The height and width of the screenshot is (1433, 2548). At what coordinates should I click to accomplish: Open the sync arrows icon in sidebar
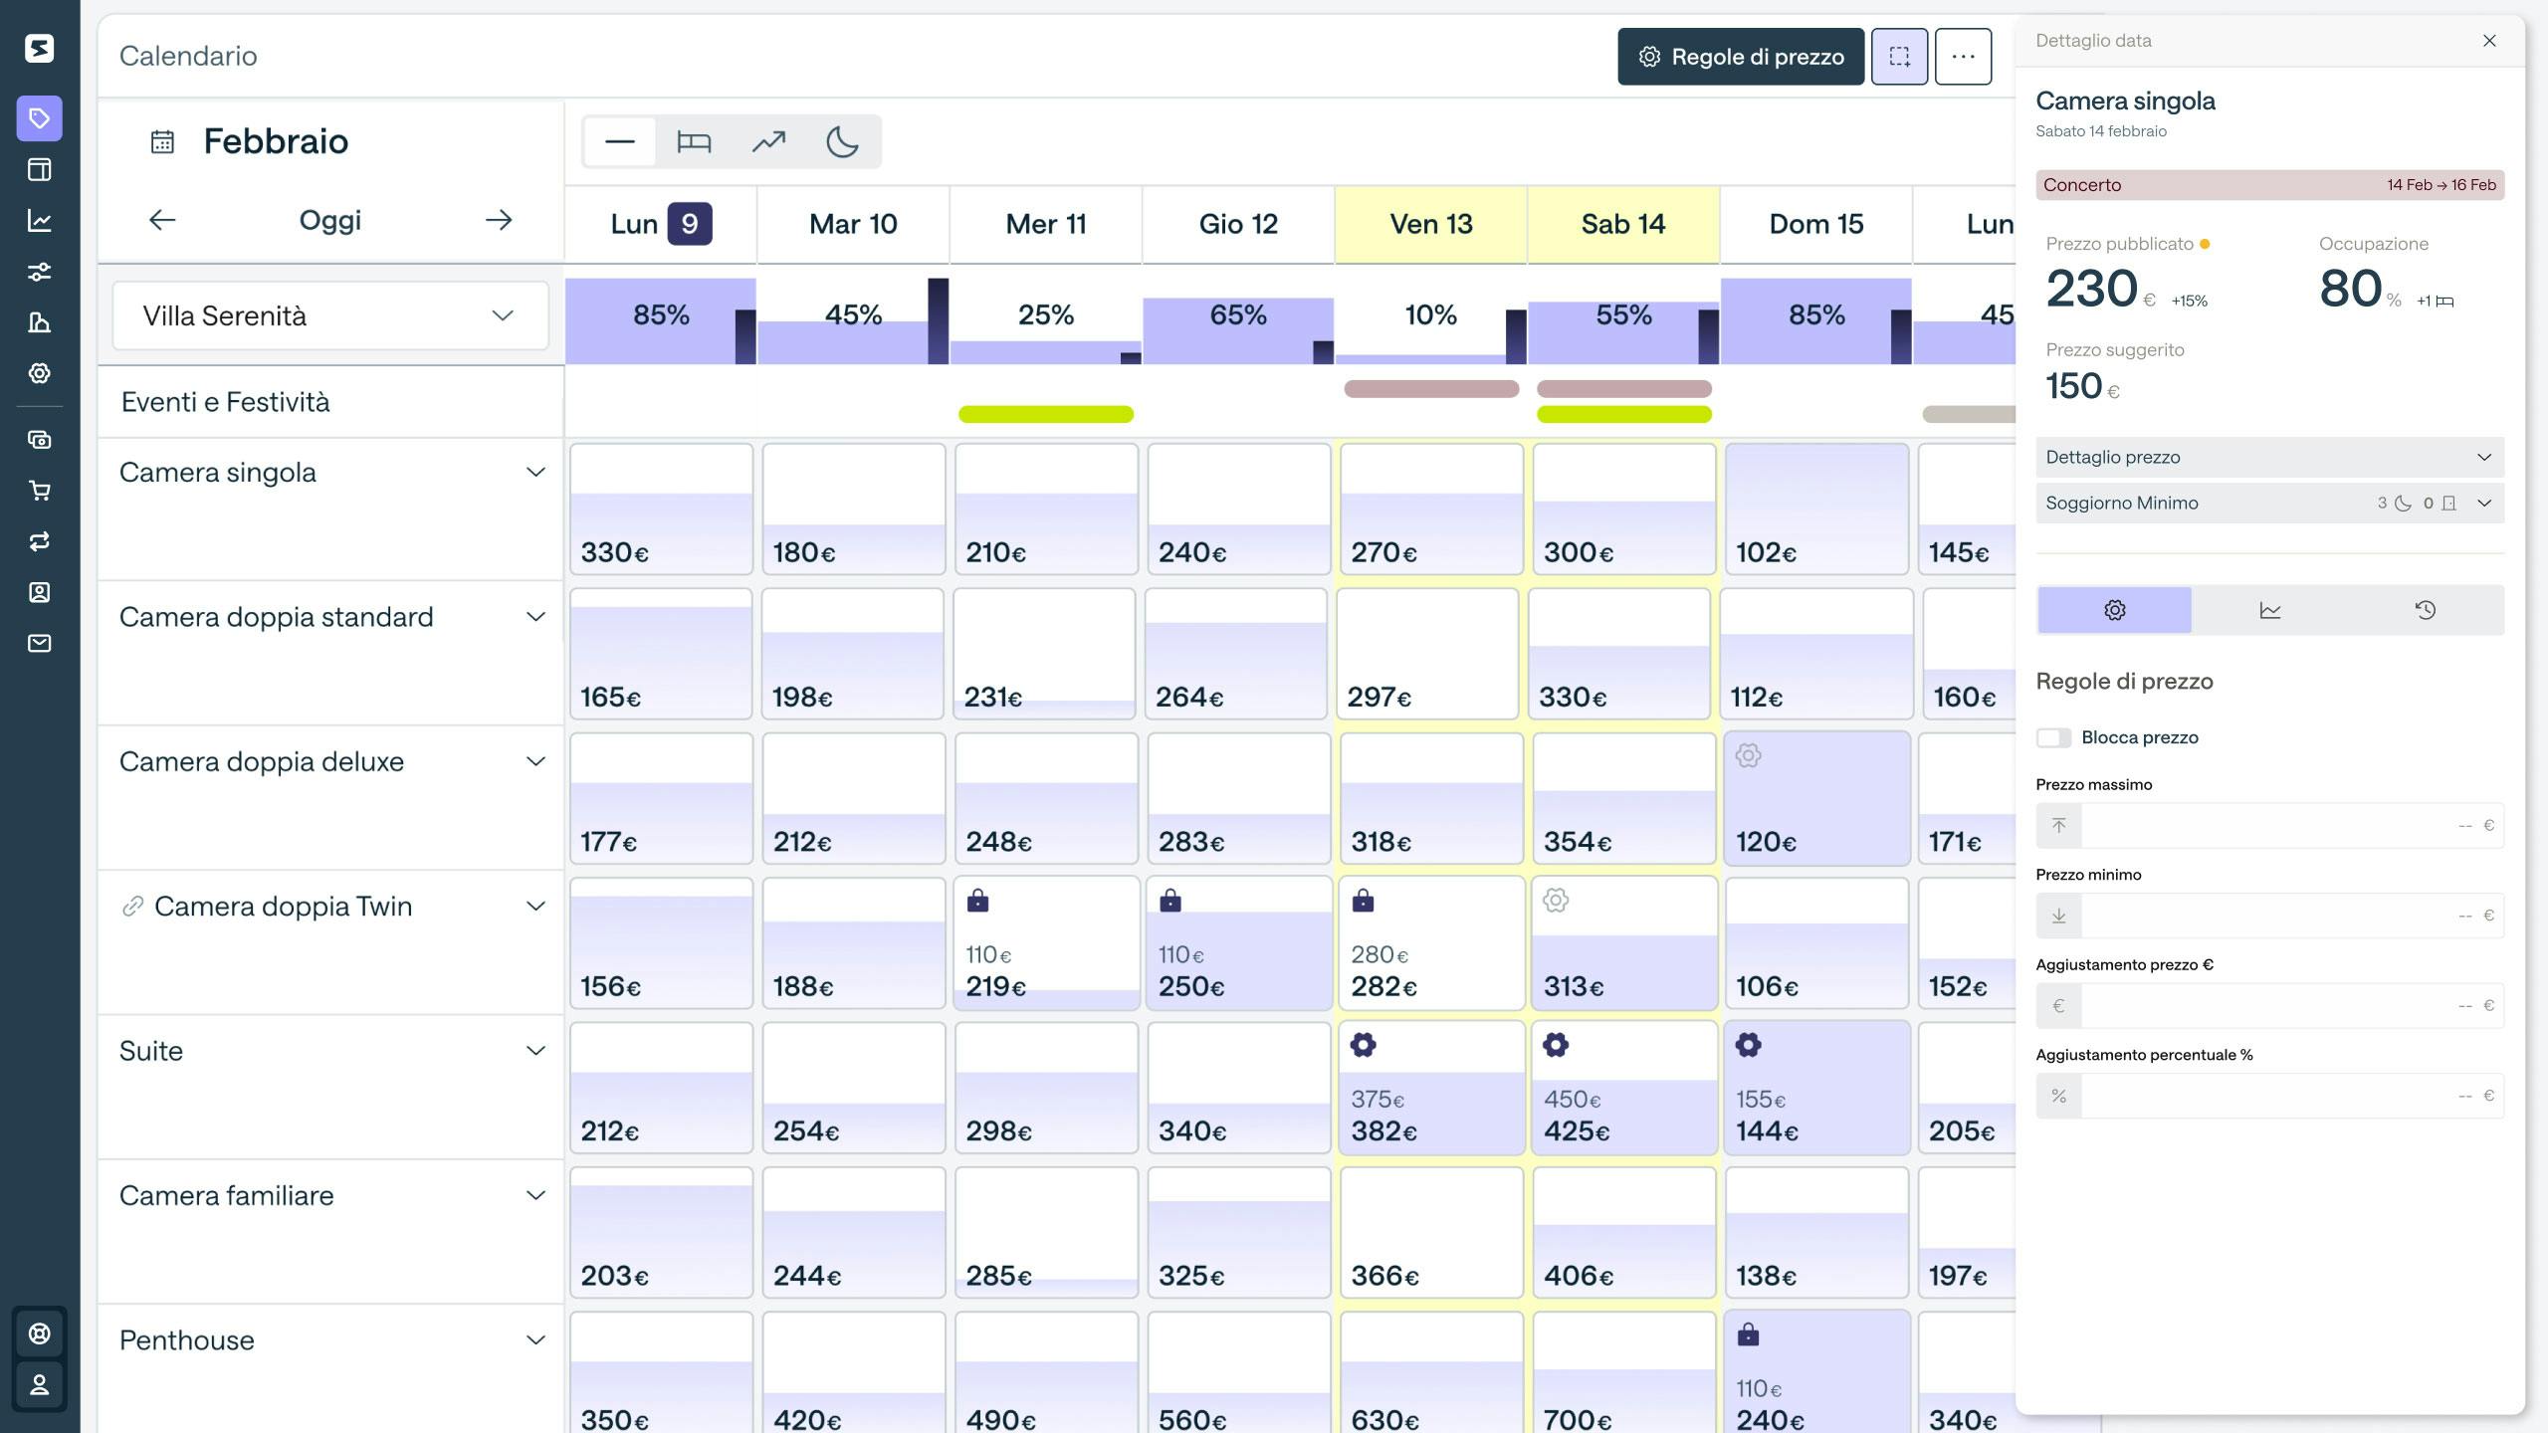tap(39, 541)
